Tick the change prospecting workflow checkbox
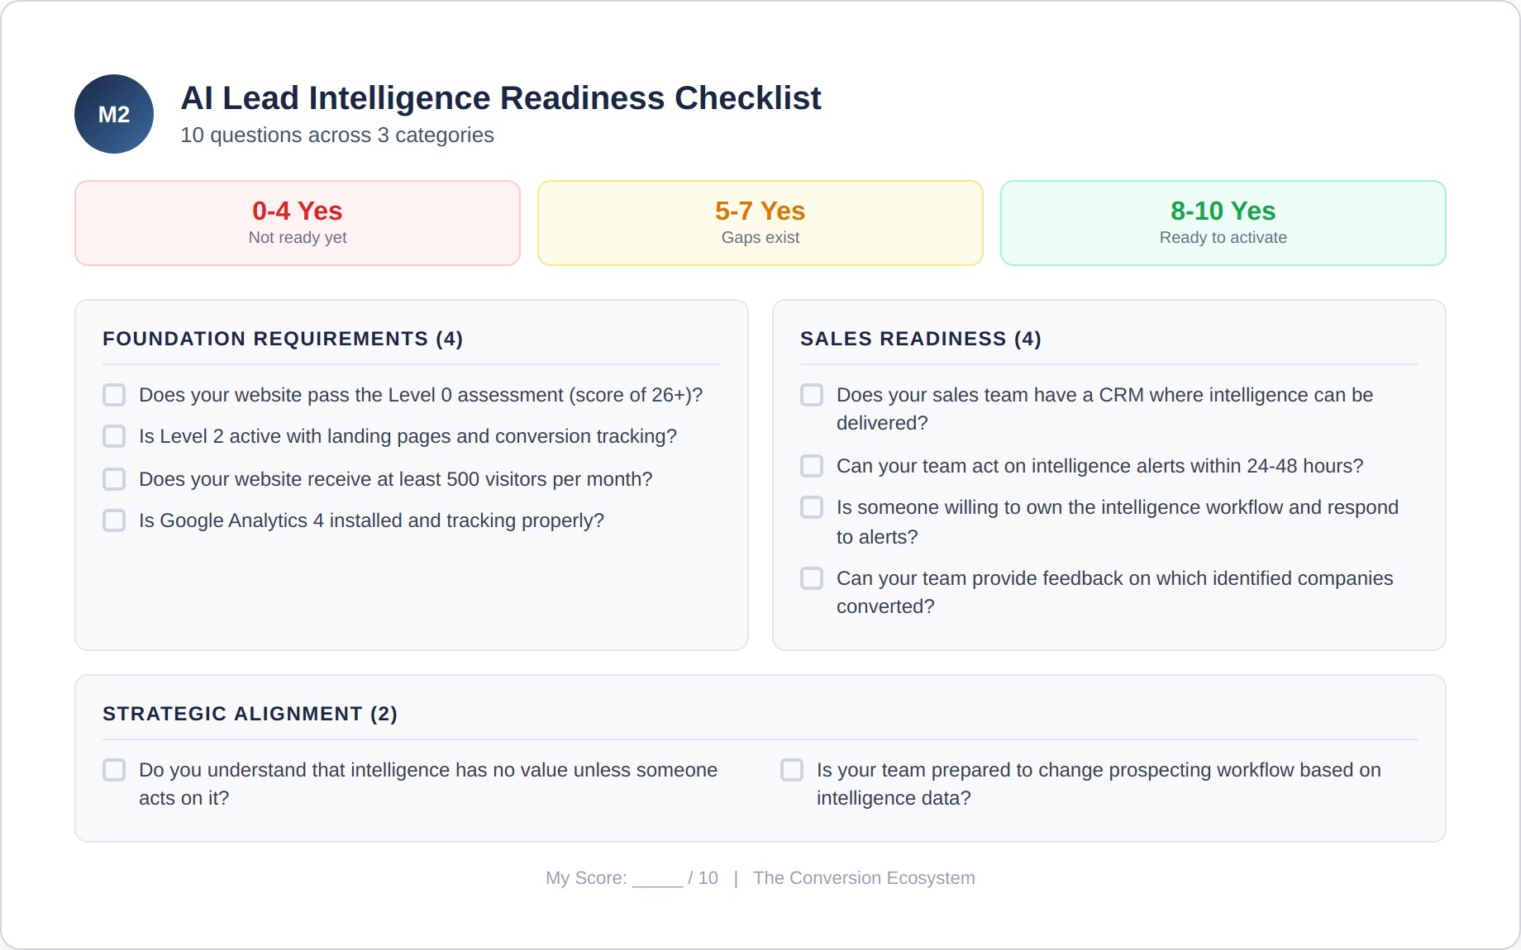This screenshot has height=950, width=1521. [792, 770]
